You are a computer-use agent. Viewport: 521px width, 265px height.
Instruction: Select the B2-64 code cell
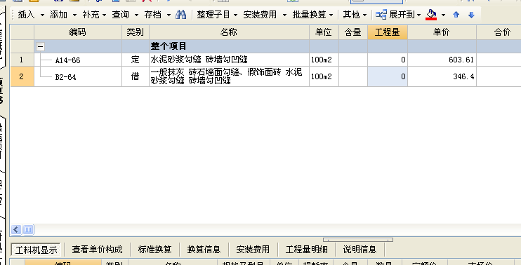coord(78,76)
